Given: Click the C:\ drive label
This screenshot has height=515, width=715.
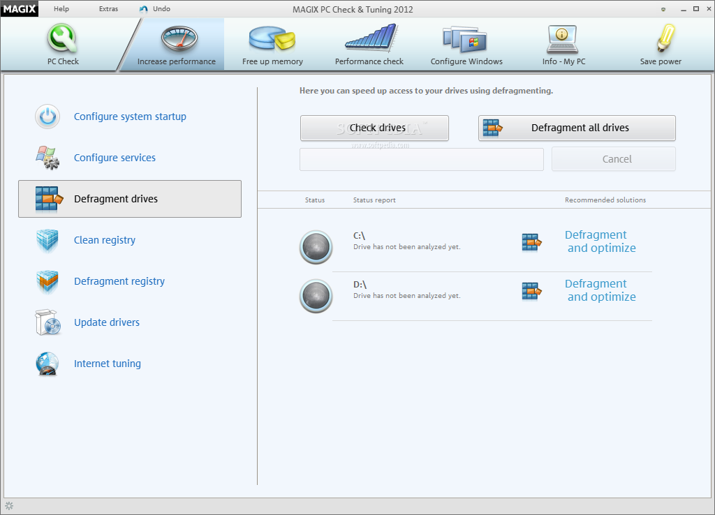Looking at the screenshot, I should (360, 236).
